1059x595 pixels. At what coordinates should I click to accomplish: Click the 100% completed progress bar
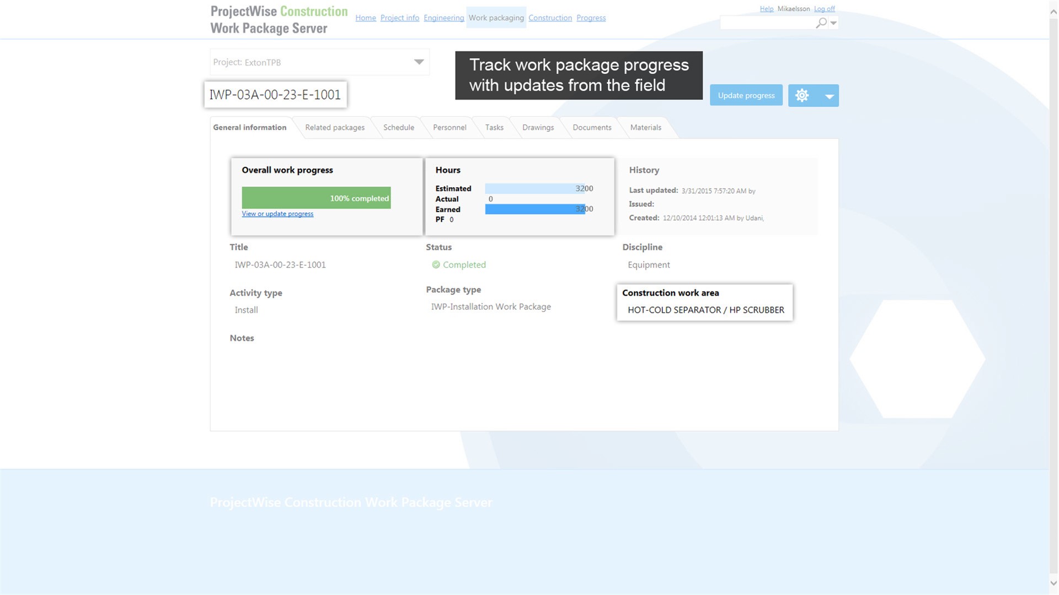click(x=316, y=198)
